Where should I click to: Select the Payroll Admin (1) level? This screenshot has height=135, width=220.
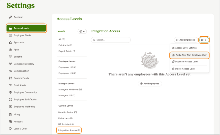[67, 51]
